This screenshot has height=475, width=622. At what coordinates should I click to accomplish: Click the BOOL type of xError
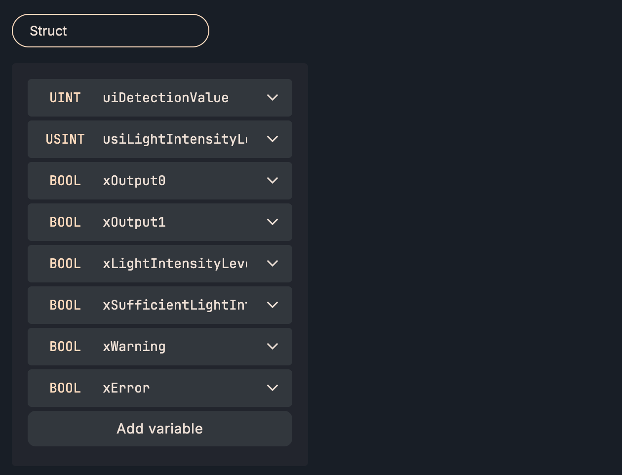coord(65,388)
